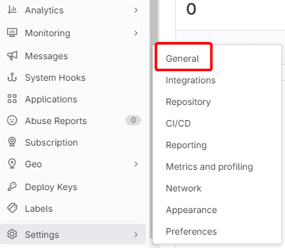
Task: Click the Labels tag icon
Action: 12,209
